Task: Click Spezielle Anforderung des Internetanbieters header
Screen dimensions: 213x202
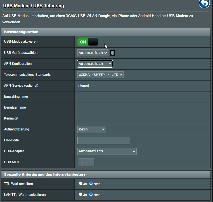Action: [x=106, y=175]
